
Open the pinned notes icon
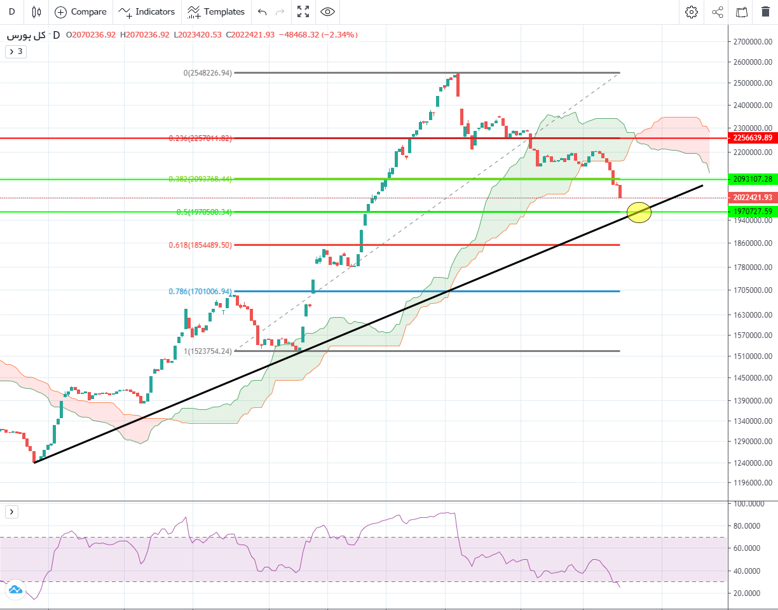click(x=742, y=11)
